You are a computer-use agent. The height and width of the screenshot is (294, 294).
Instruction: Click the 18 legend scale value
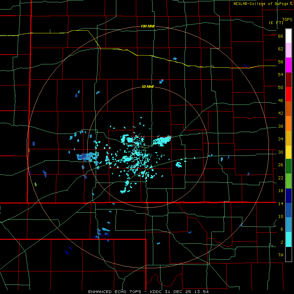click(x=281, y=191)
